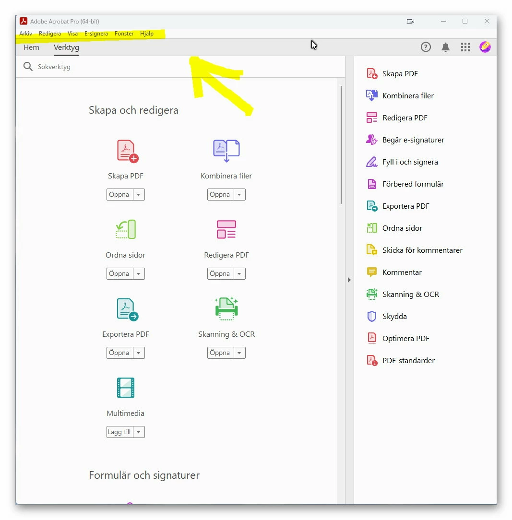The image size is (512, 520).
Task: Select Skydda shield shortcut
Action: click(x=386, y=317)
